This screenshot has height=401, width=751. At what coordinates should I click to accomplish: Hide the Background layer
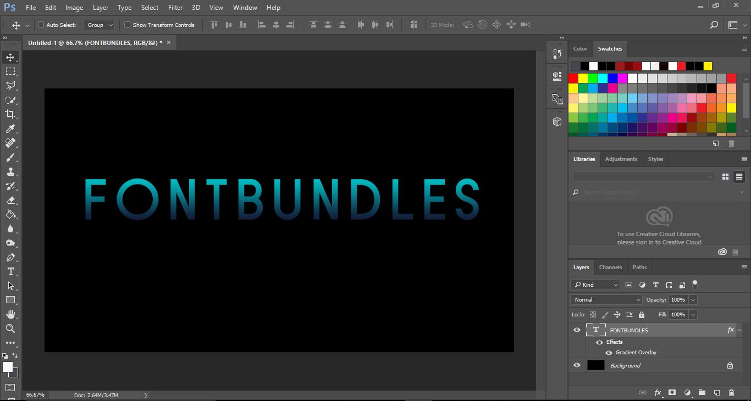pos(577,365)
